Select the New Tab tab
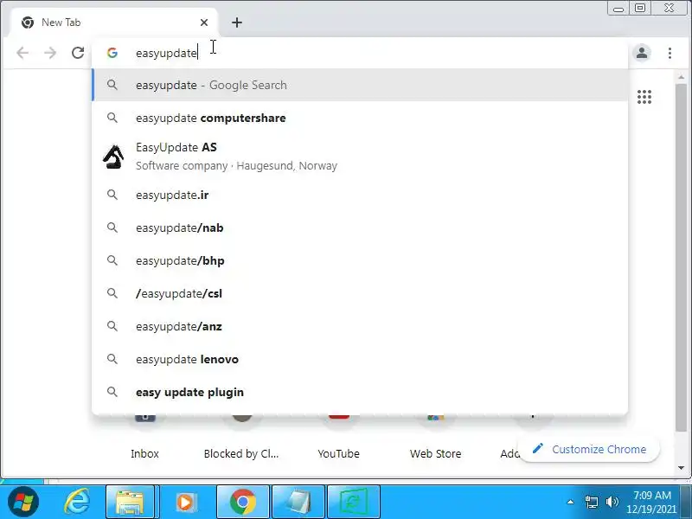This screenshot has height=519, width=692. point(114,22)
